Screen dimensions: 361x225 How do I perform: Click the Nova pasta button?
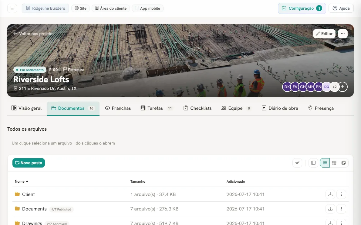[x=29, y=163]
